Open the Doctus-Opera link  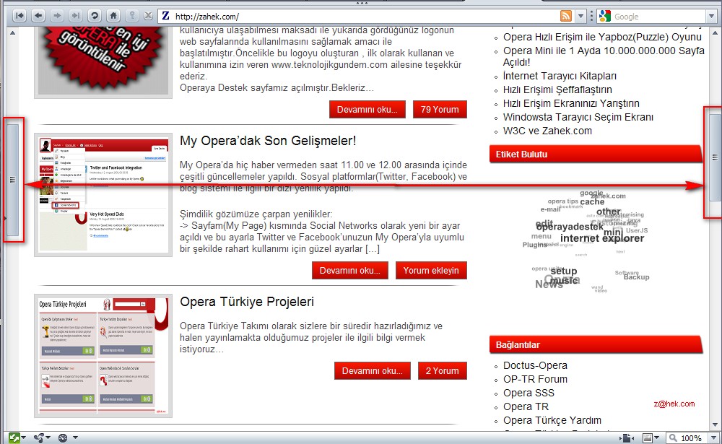[535, 365]
